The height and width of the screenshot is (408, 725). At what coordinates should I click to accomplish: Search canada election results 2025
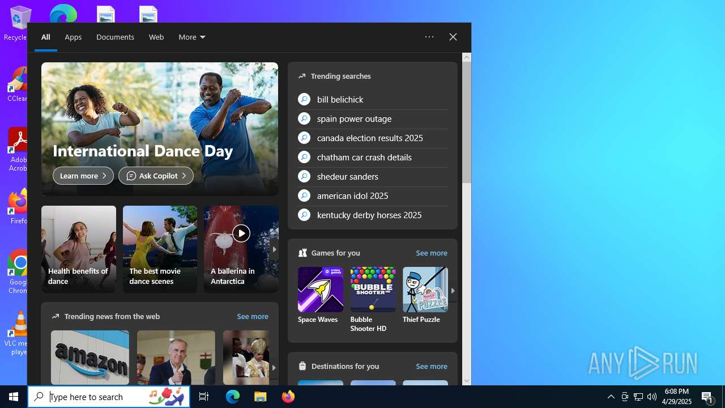[x=373, y=138]
